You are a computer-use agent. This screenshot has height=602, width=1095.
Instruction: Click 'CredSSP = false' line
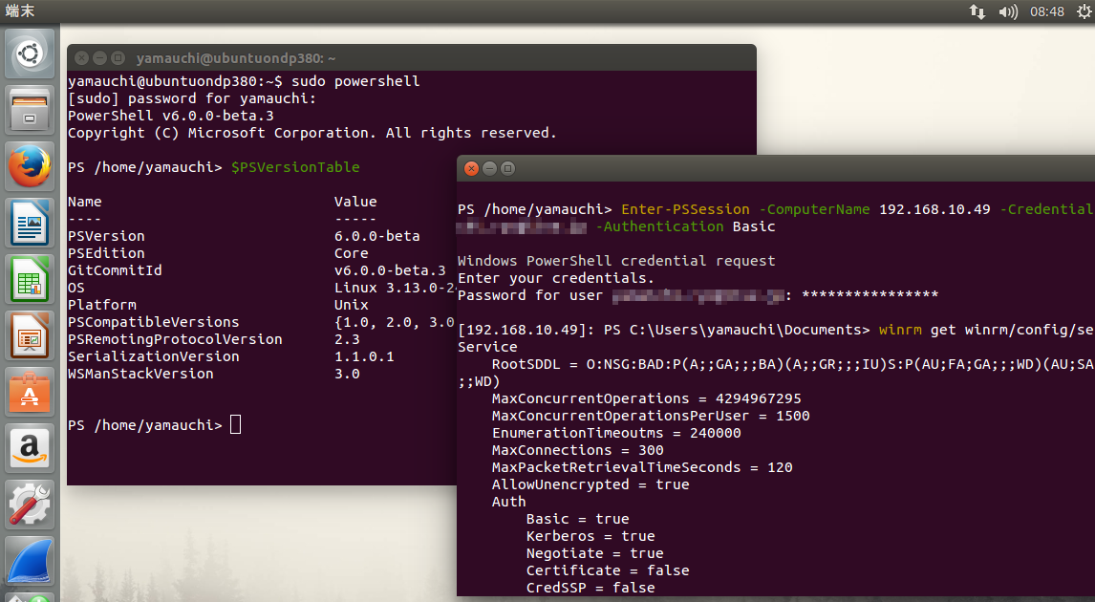[x=590, y=588]
